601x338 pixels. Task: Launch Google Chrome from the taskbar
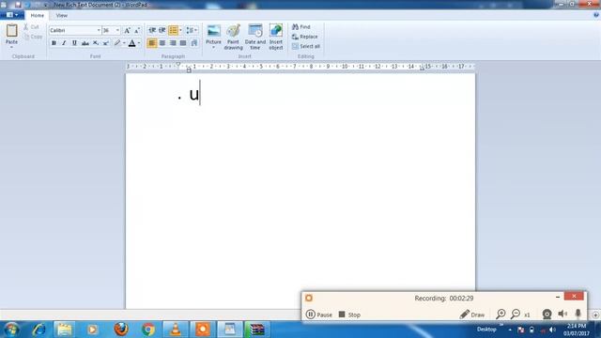[x=148, y=330]
